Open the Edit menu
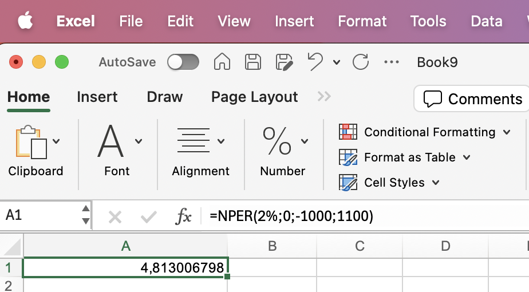The image size is (529, 292). point(180,21)
